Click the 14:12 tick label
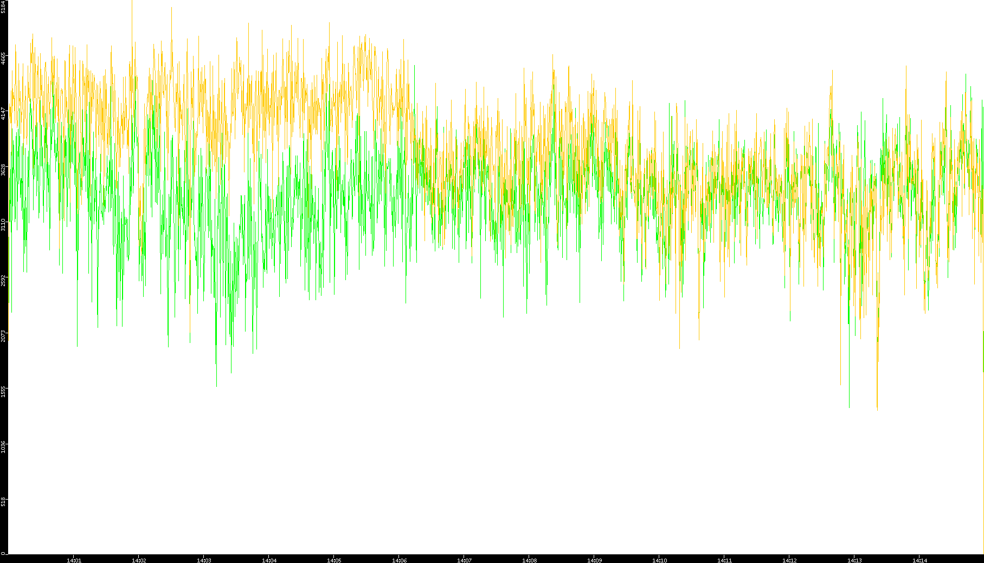Image resolution: width=984 pixels, height=563 pixels. coord(789,560)
